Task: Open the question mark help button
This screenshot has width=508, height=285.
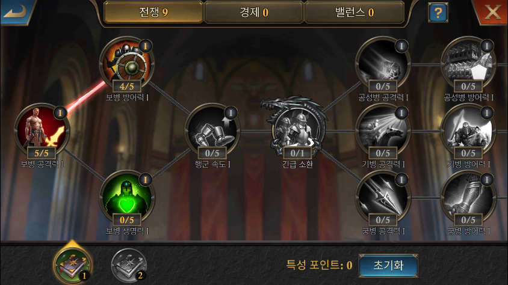Action: pos(438,13)
